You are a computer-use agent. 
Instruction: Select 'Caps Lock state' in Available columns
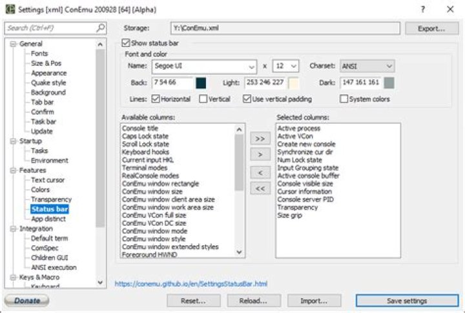145,136
